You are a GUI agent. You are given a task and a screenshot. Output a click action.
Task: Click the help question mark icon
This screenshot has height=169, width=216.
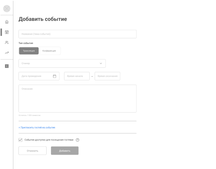point(78,140)
